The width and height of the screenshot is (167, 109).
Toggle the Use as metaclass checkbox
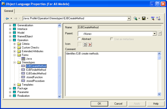tap(112, 39)
